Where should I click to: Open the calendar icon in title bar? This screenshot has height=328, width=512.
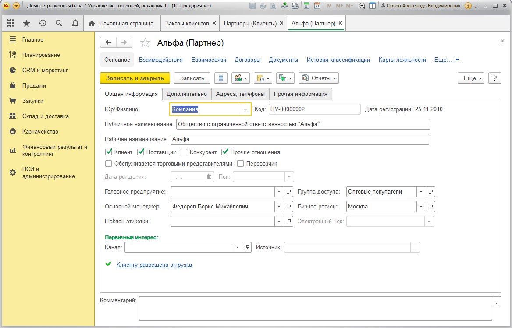(x=317, y=6)
